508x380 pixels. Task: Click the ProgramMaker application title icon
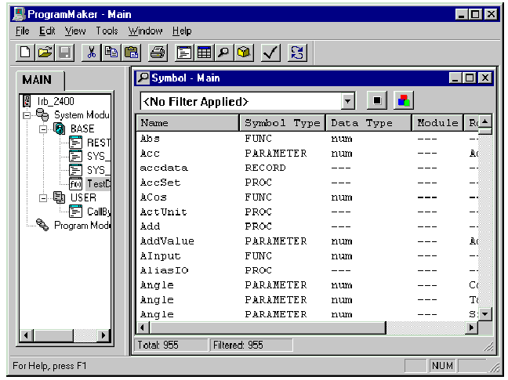click(19, 14)
